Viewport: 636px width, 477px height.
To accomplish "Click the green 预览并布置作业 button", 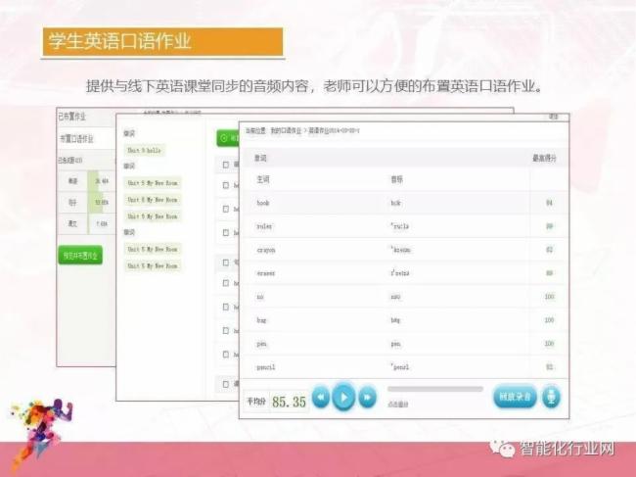I will (79, 255).
